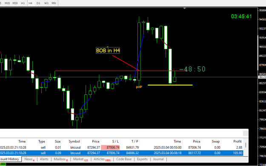The height and width of the screenshot is (166, 266).
Task: Click the Time header right of T / P
Action: (177, 141)
